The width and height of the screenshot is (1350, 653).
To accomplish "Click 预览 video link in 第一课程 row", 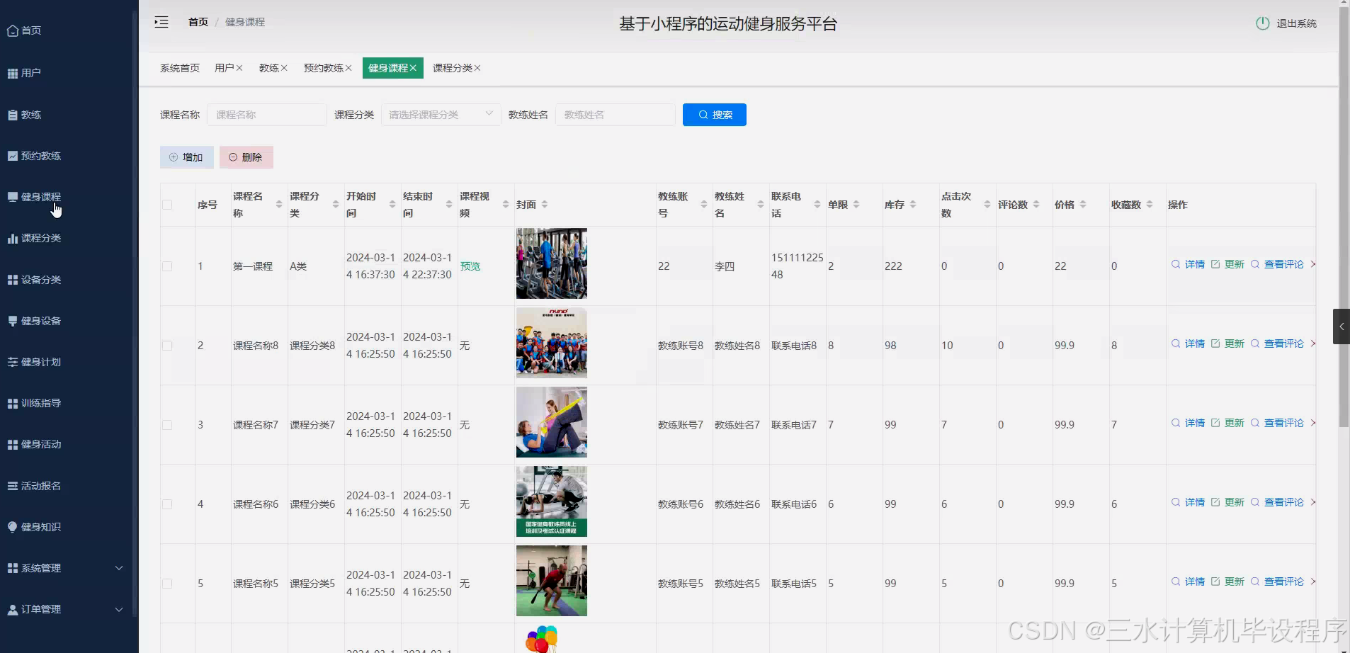I will (470, 266).
